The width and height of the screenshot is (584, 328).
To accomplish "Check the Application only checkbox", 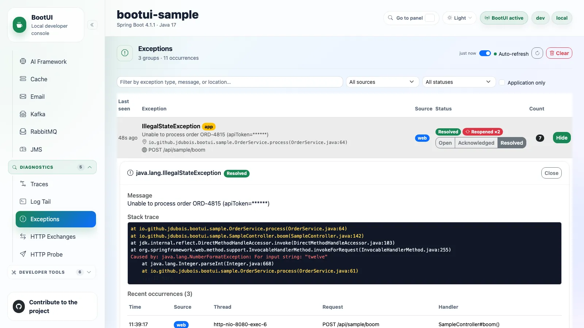I will pyautogui.click(x=502, y=82).
